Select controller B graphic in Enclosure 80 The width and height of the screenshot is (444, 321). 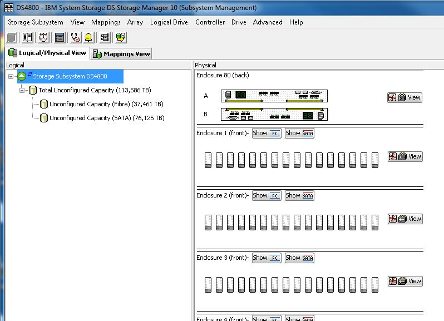tap(274, 115)
